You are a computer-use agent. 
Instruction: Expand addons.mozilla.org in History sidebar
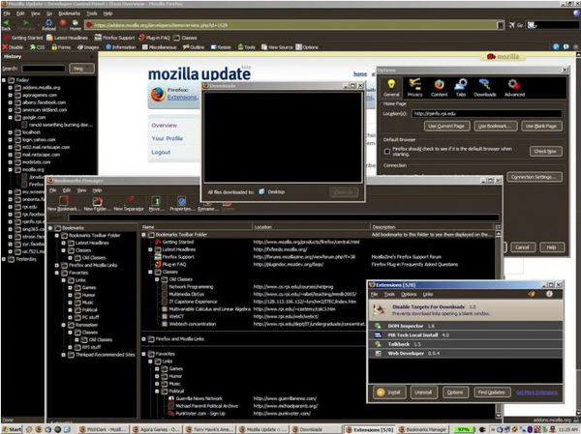point(11,88)
